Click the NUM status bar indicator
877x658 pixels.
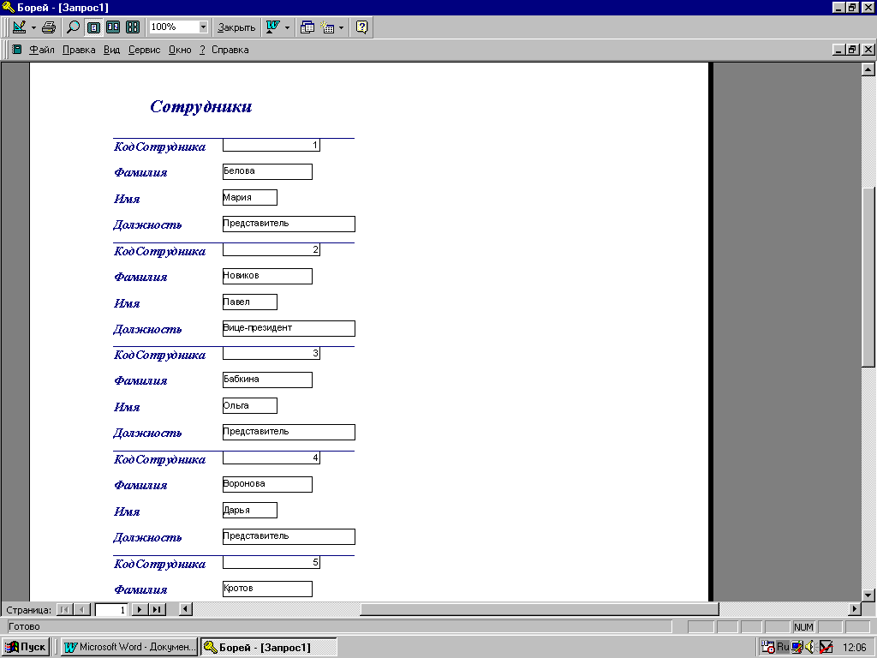point(803,627)
